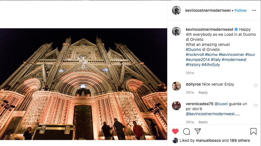Follow kevincostnermodernwest account
Viewport: 261px width, 146px height.
point(240,10)
